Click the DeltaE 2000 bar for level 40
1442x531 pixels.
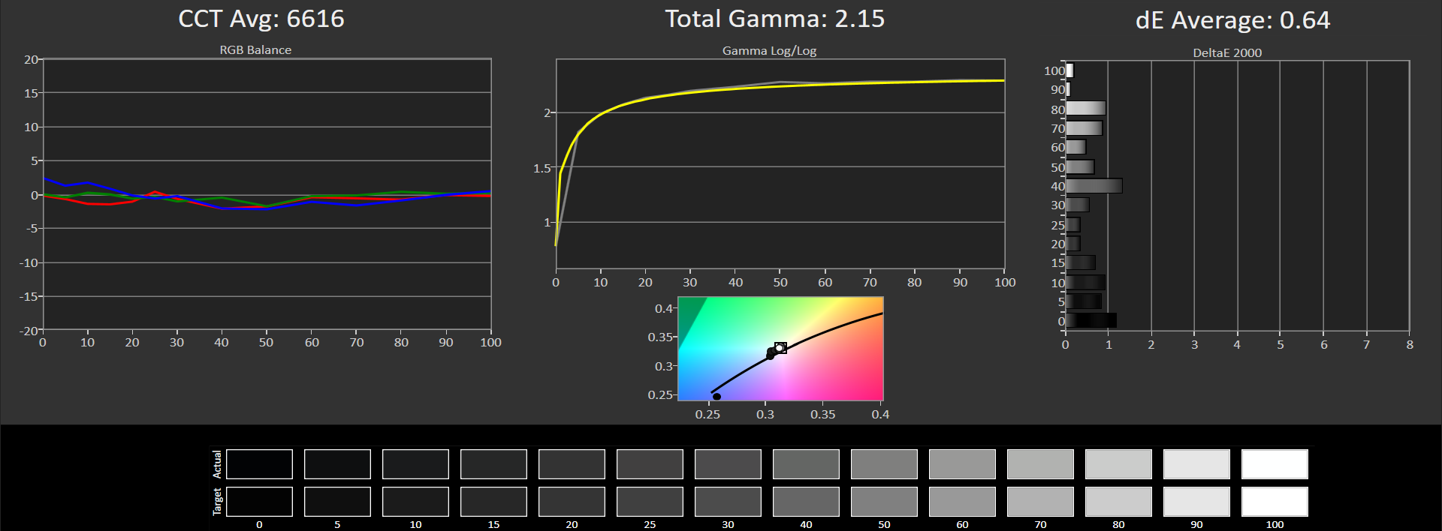[1094, 186]
